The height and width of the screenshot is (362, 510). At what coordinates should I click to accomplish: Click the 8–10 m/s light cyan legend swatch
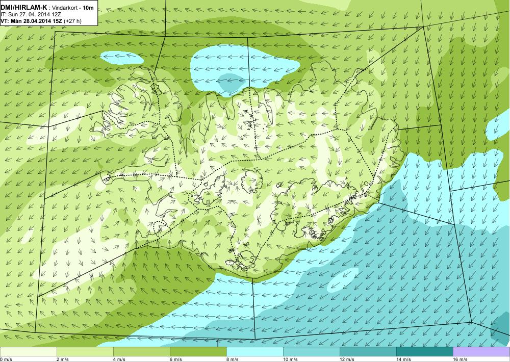point(254,352)
